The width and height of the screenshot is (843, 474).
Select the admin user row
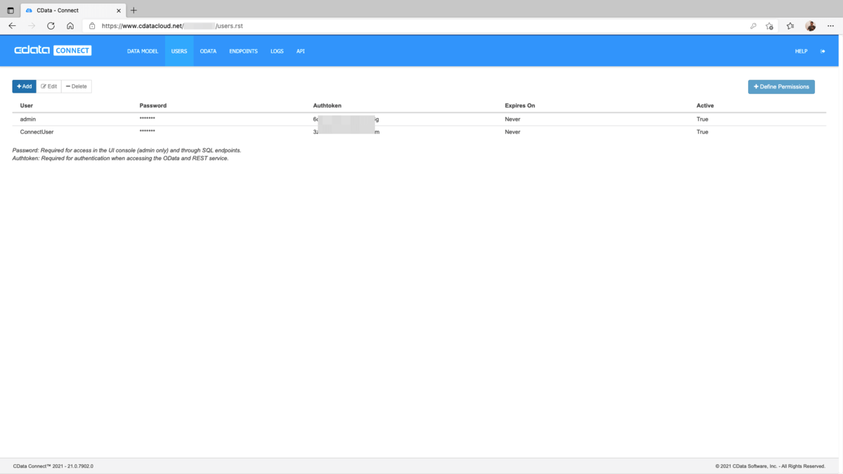click(x=419, y=119)
